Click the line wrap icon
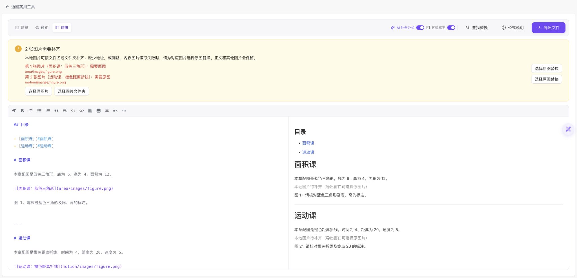Viewport: 577px width, 278px height. pos(65,111)
